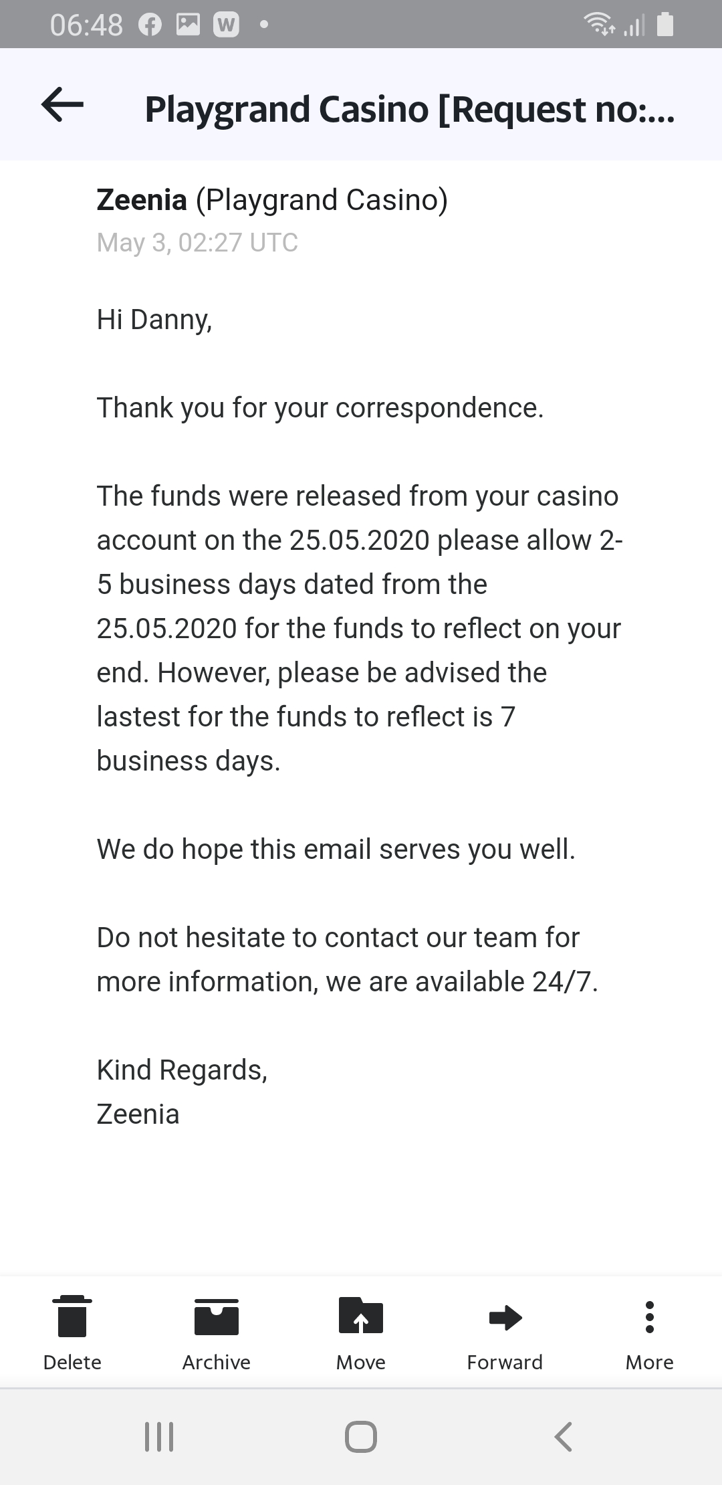Tap sender name Zeenia (Playgrand Casino)
722x1485 pixels.
[272, 200]
